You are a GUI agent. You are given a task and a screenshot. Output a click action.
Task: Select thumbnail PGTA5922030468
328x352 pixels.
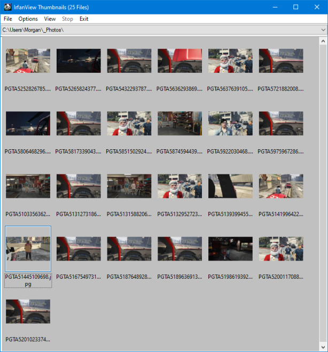click(x=230, y=123)
